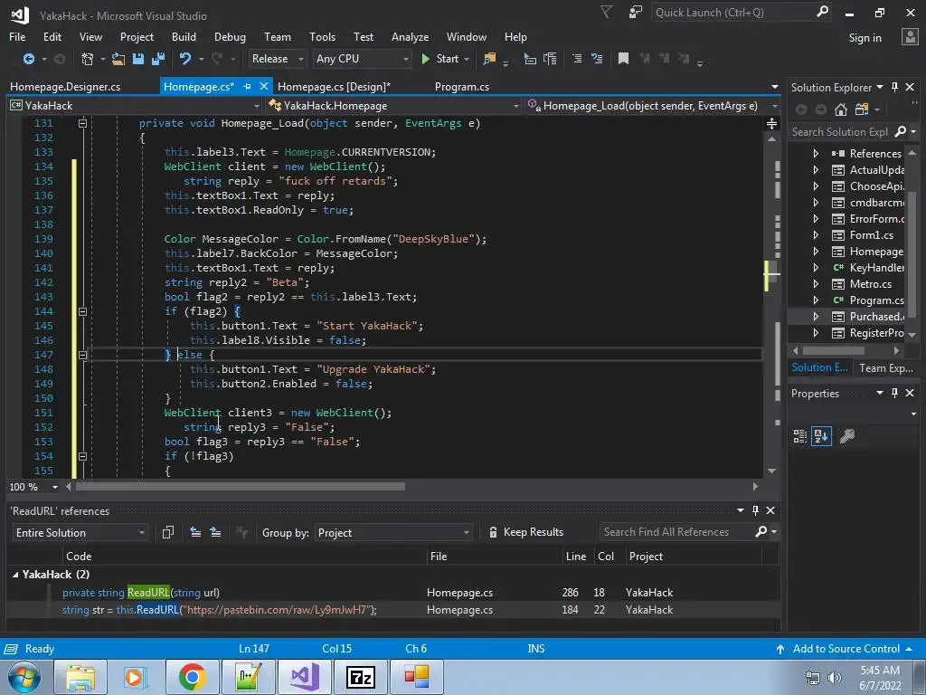926x695 pixels.
Task: Toggle a bookmark with the bookmark icon
Action: 623,59
